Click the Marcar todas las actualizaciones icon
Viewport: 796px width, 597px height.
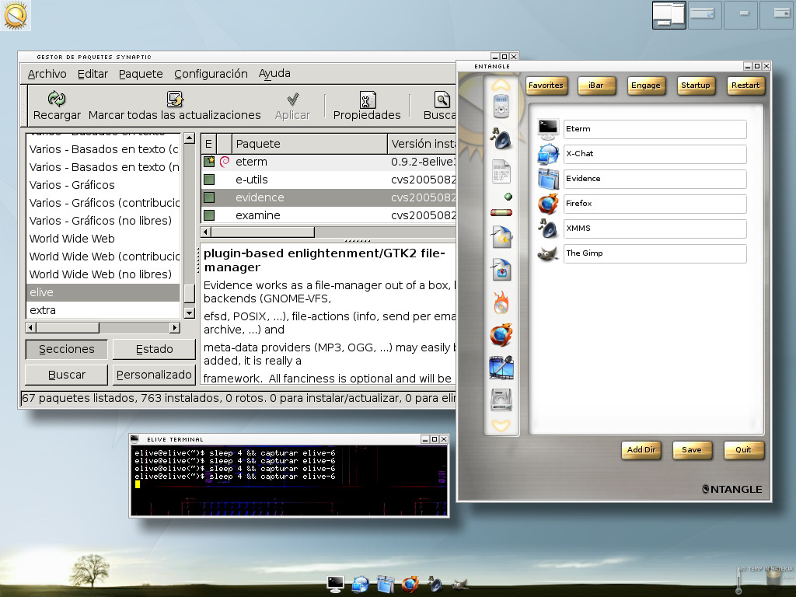pos(175,99)
